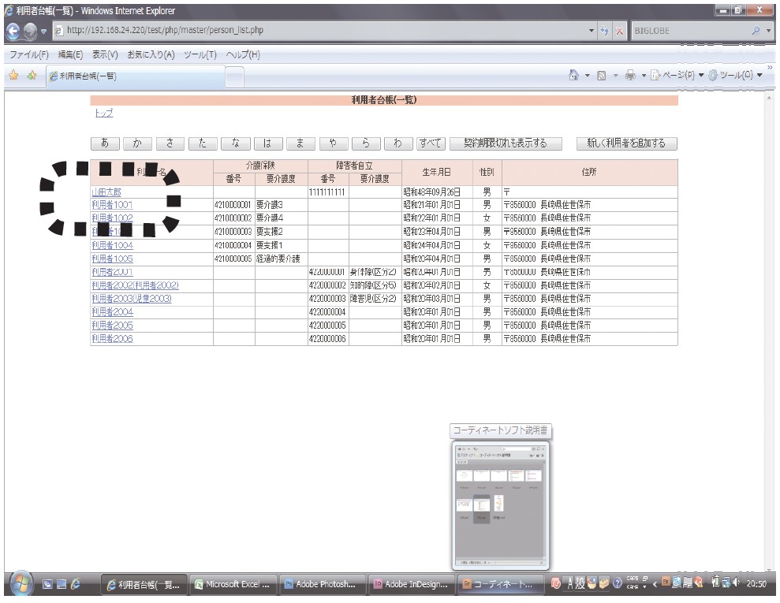Filter users by や button

coord(334,143)
